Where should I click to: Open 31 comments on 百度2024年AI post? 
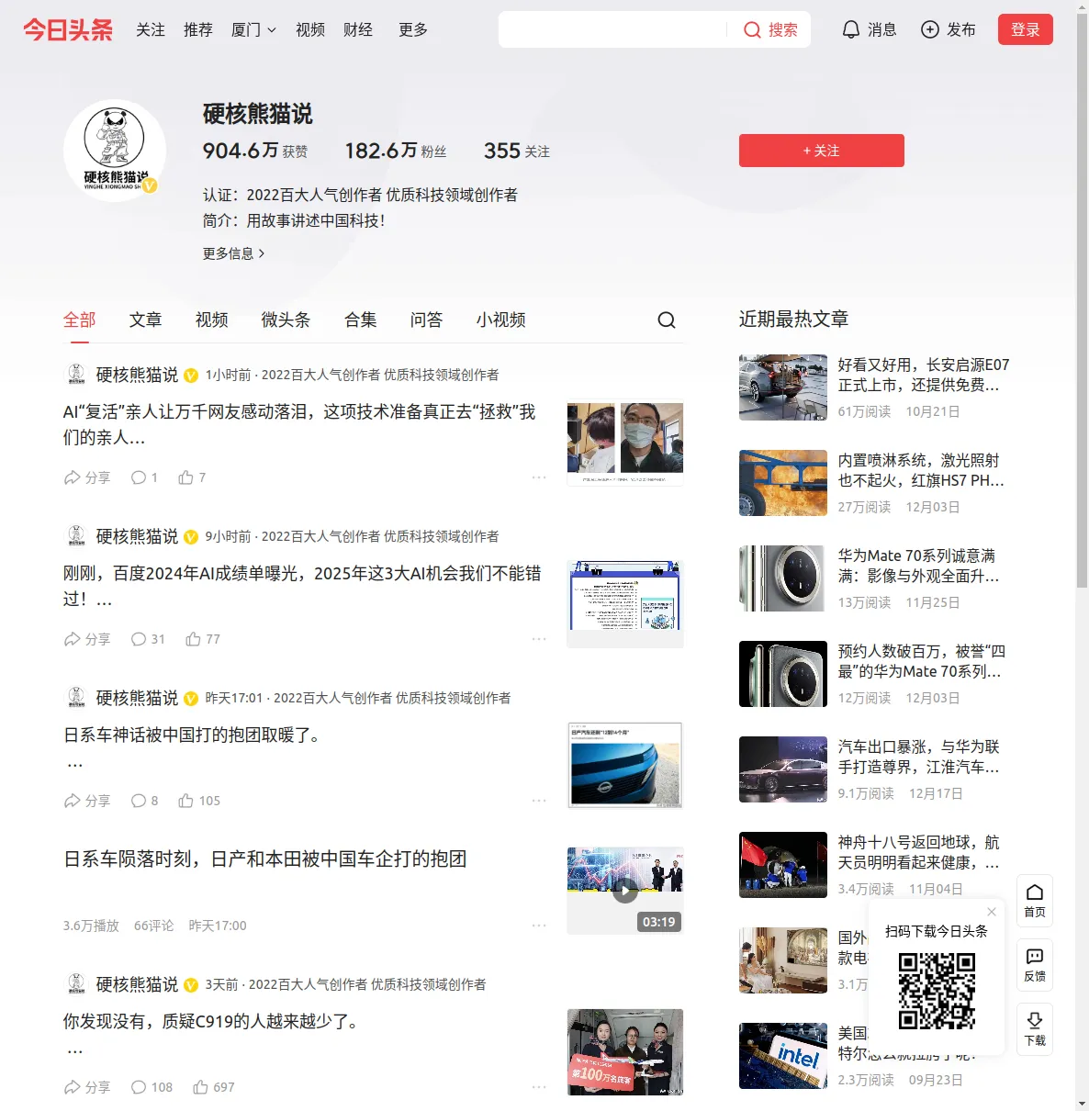(148, 639)
